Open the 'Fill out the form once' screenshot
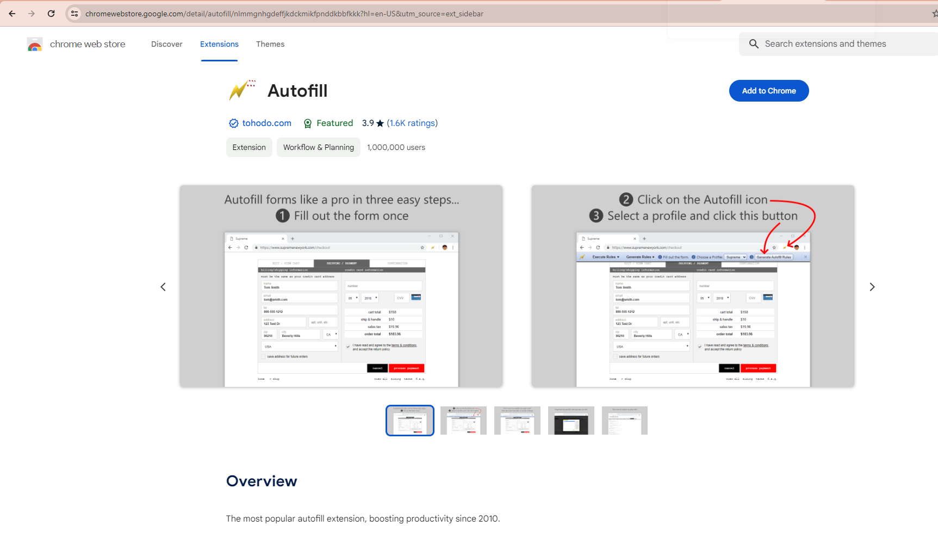The width and height of the screenshot is (938, 533). pos(341,286)
